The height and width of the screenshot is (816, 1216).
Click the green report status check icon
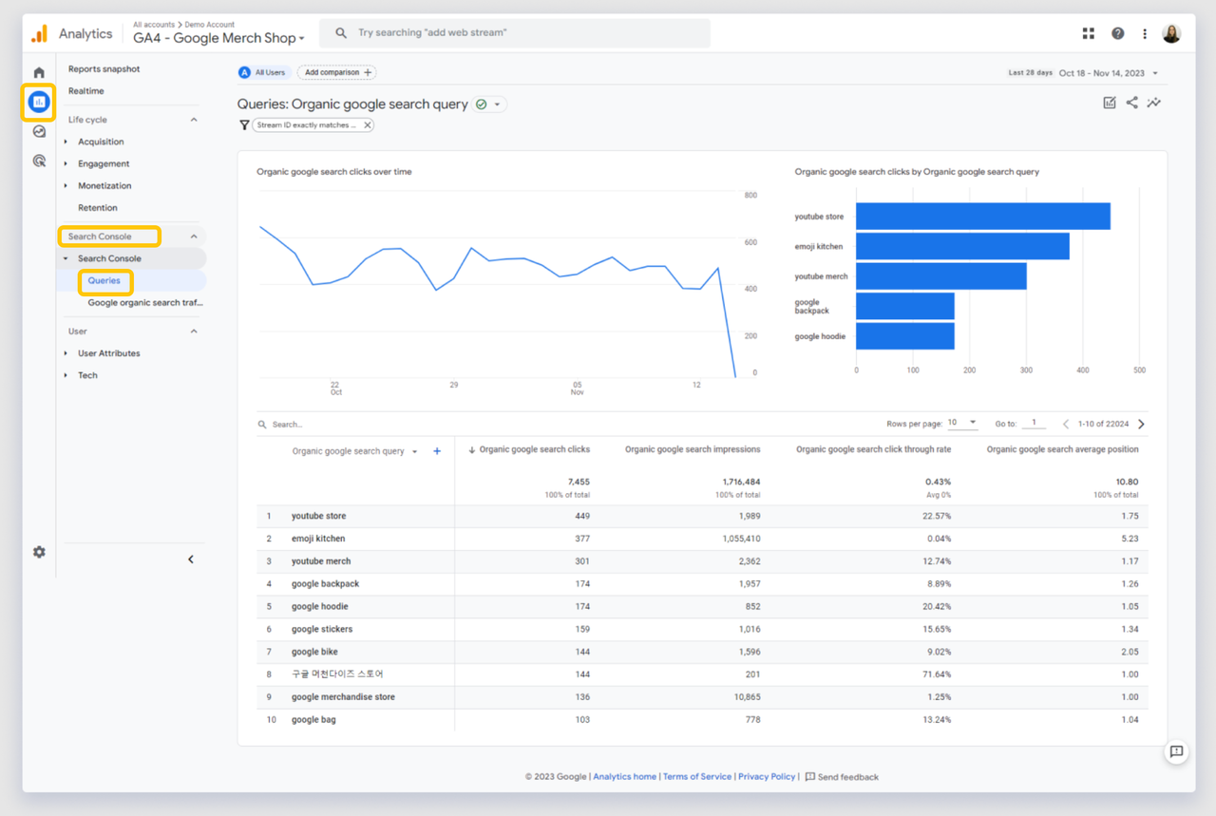pyautogui.click(x=482, y=104)
